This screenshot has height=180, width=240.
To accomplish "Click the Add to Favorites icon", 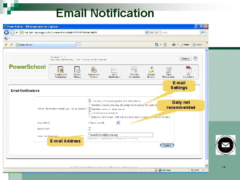I will tap(11, 44).
